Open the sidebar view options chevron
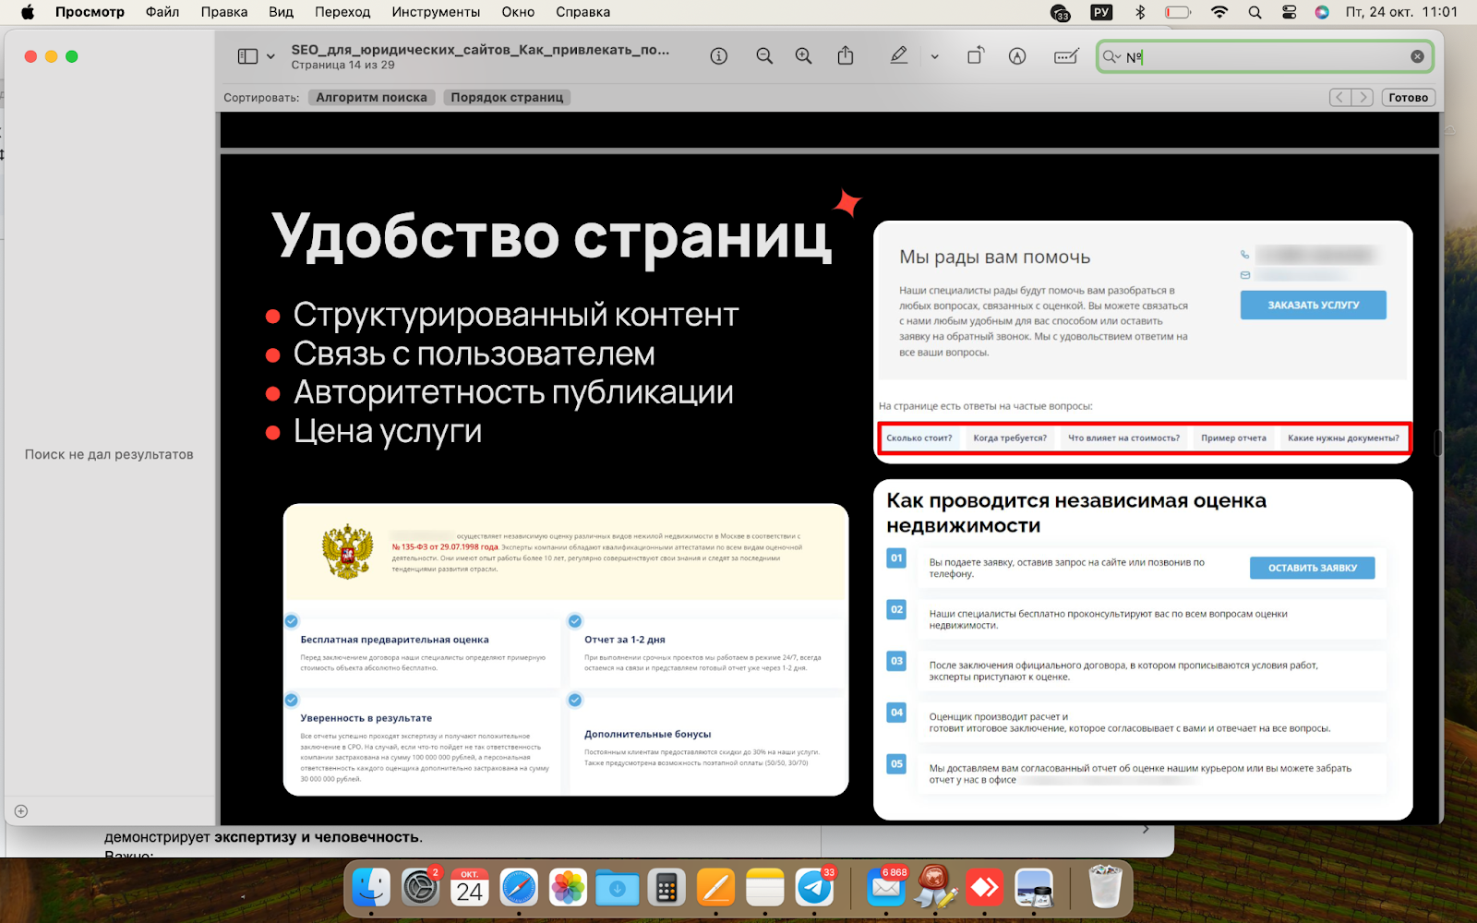Image resolution: width=1477 pixels, height=923 pixels. point(269,55)
